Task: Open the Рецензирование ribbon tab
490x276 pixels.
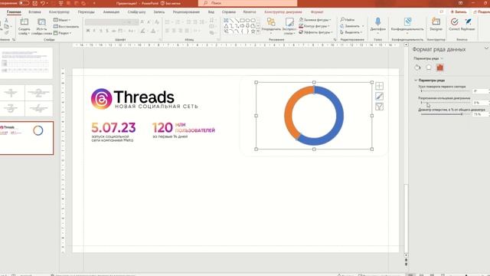Action: [x=186, y=12]
